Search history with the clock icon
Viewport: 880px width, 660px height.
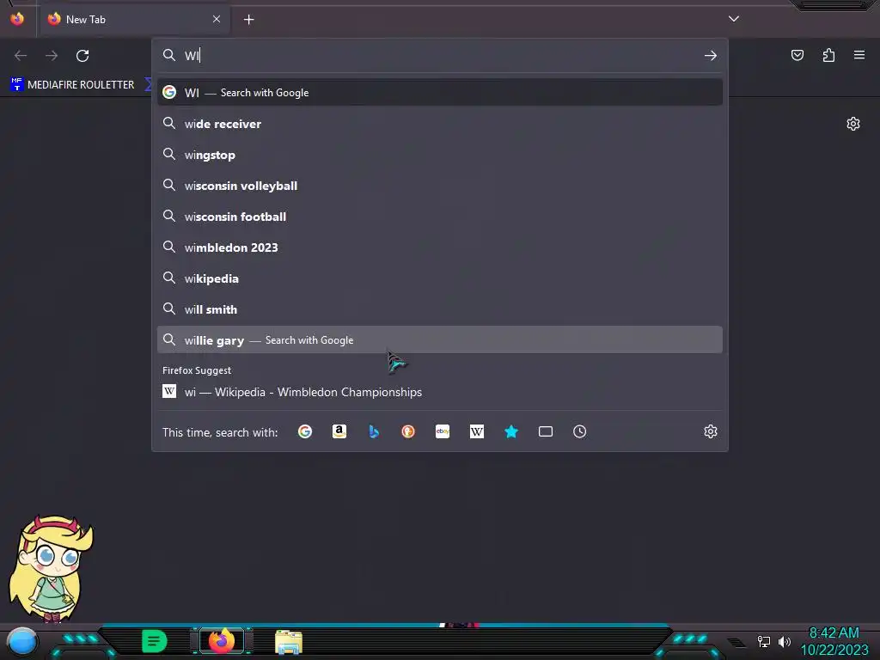(x=580, y=431)
